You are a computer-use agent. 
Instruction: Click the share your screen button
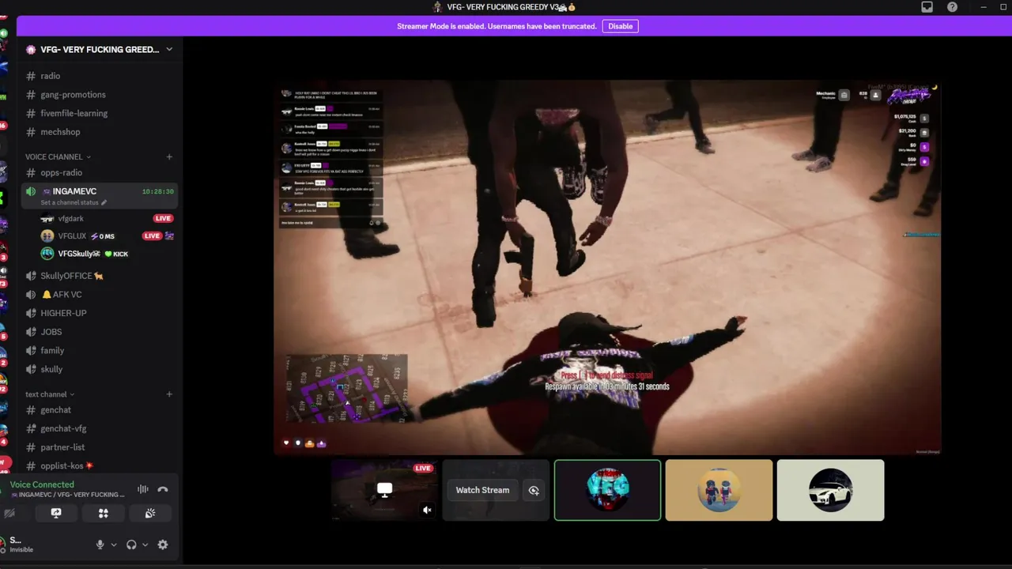(x=56, y=513)
